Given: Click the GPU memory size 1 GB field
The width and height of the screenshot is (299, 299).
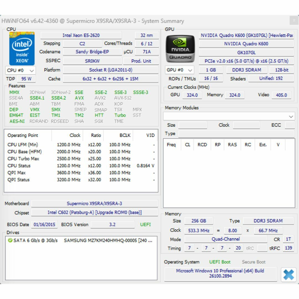Looking at the screenshot, I should [211, 70].
